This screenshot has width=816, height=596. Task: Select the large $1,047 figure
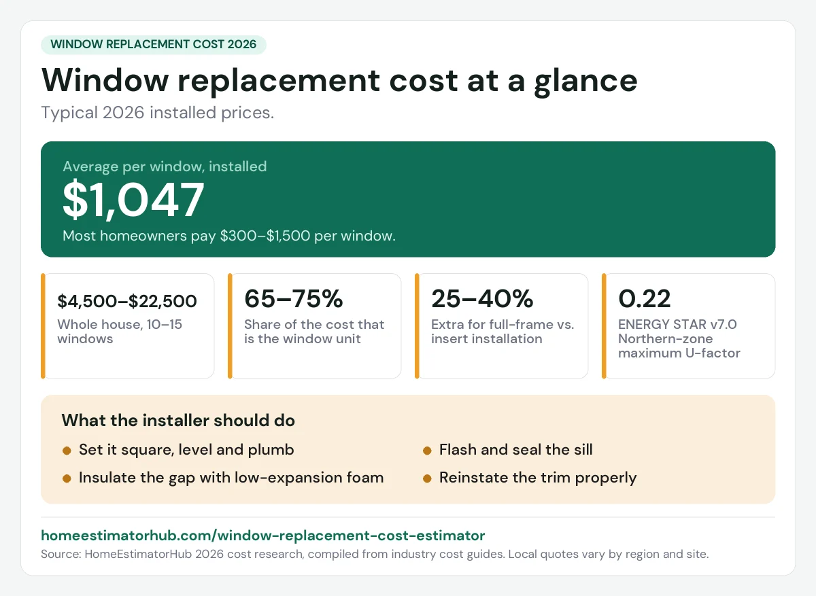pos(133,199)
